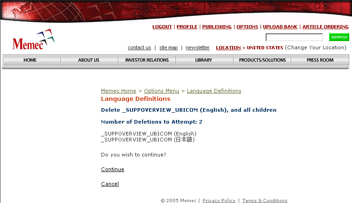
Task: Click the Delete _SUPPOVERVIEW_UBICOM heading text
Action: coord(188,110)
